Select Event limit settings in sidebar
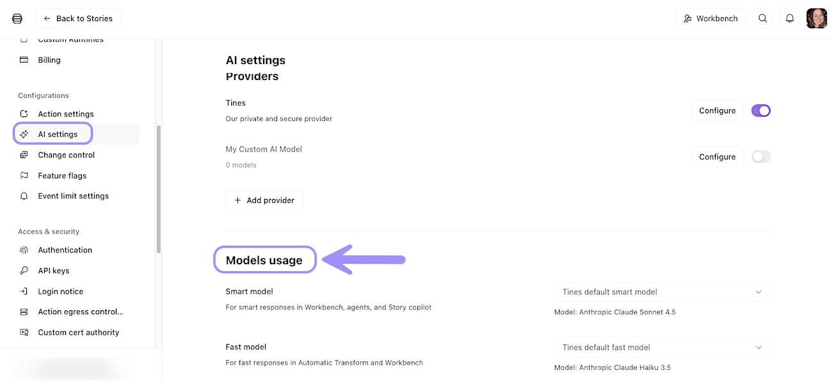Viewport: 832px width, 382px height. pos(73,196)
